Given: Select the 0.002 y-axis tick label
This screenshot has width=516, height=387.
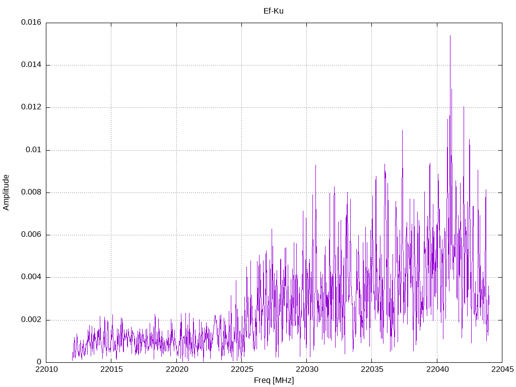Looking at the screenshot, I should (31, 320).
